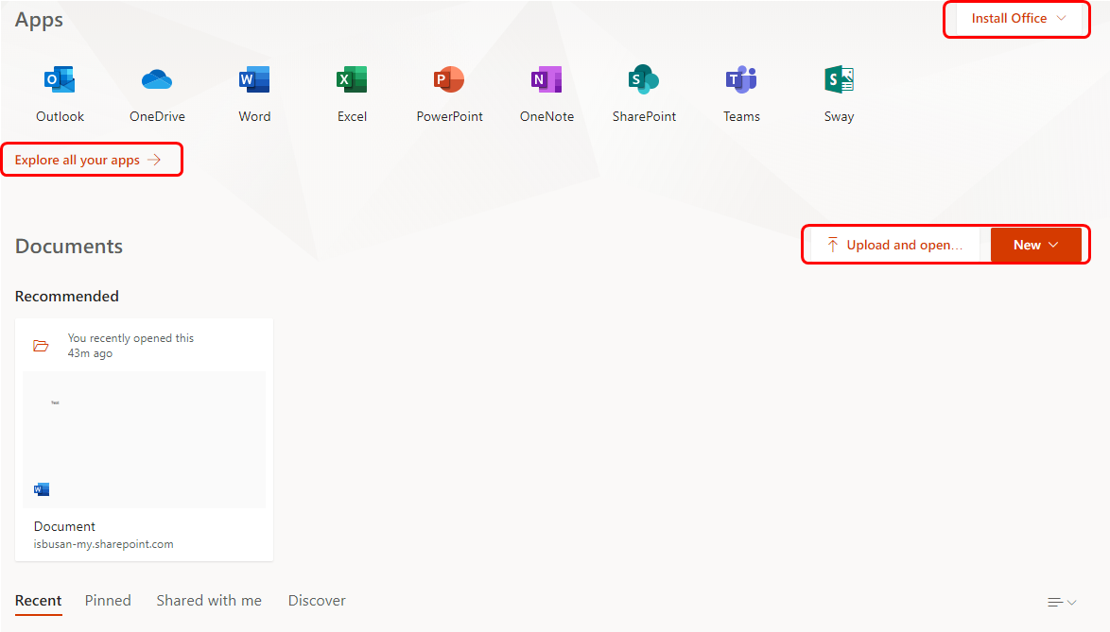1110x632 pixels.
Task: Click the 'You recently opened this' text
Action: (131, 338)
